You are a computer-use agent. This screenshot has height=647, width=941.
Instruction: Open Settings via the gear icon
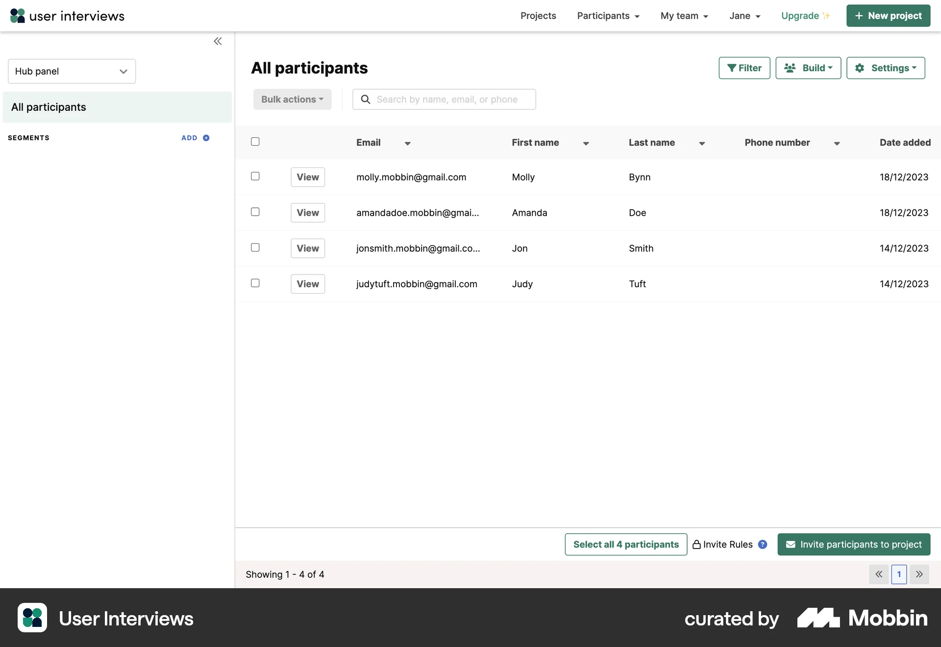860,68
